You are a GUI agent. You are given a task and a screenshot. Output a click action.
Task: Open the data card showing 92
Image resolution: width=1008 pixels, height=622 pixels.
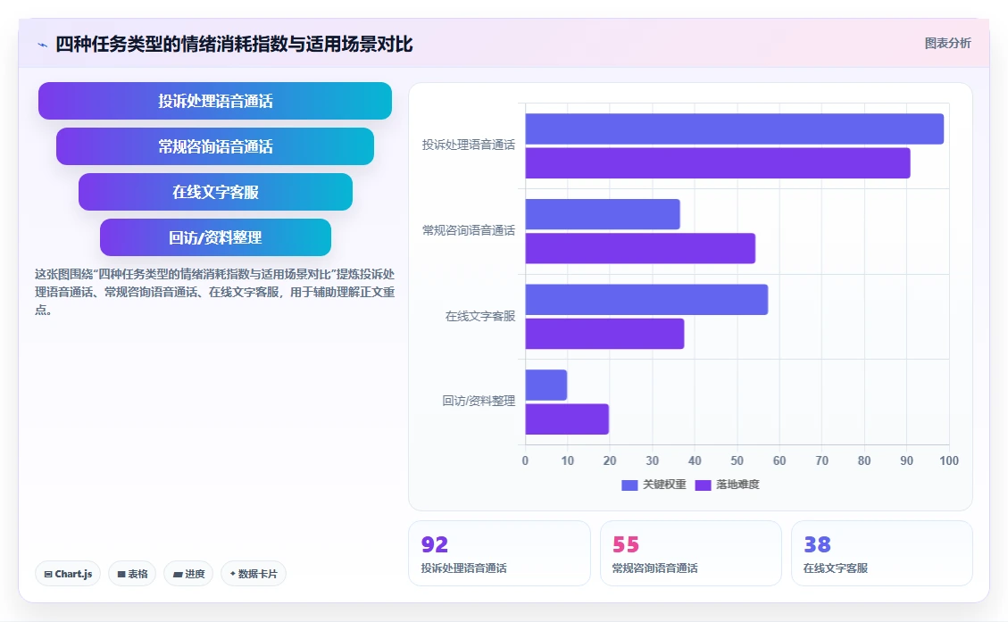click(499, 553)
